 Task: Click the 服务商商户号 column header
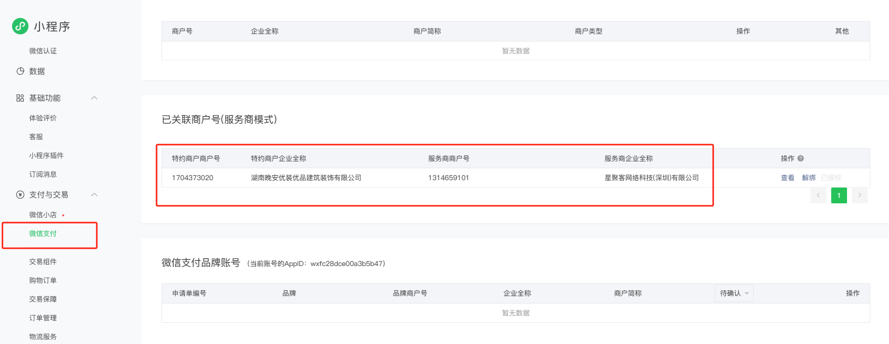point(449,158)
